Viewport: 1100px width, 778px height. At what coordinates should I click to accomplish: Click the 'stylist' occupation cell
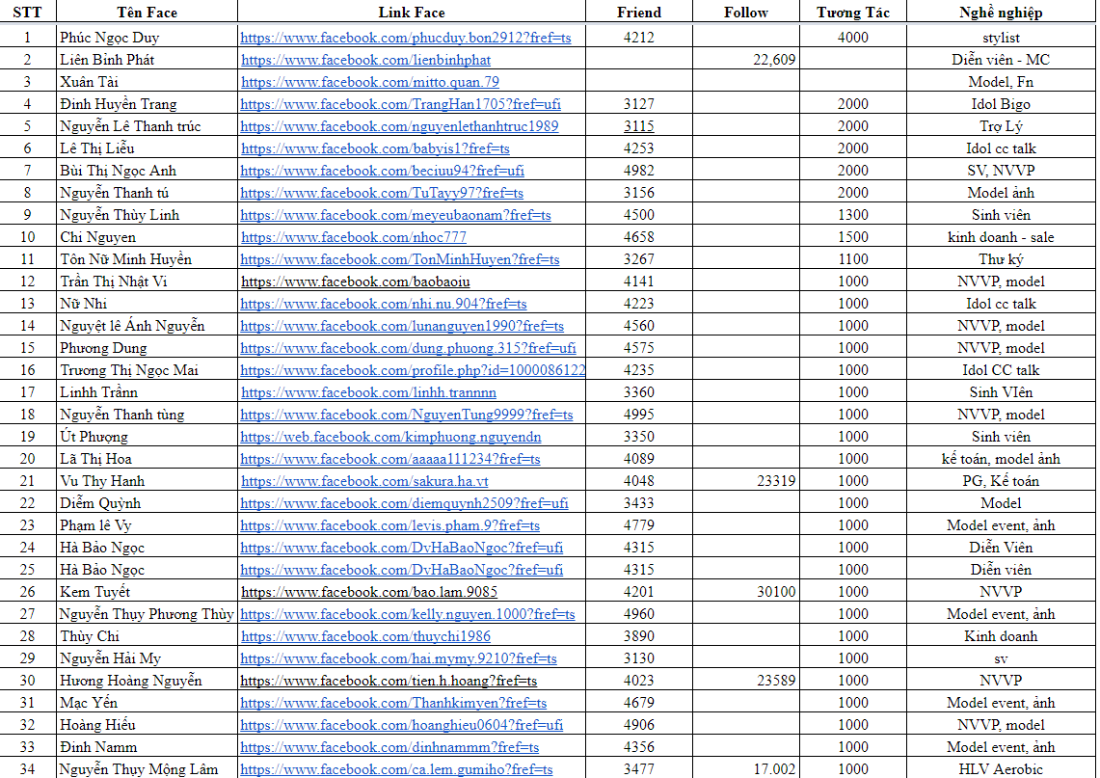click(x=1001, y=38)
